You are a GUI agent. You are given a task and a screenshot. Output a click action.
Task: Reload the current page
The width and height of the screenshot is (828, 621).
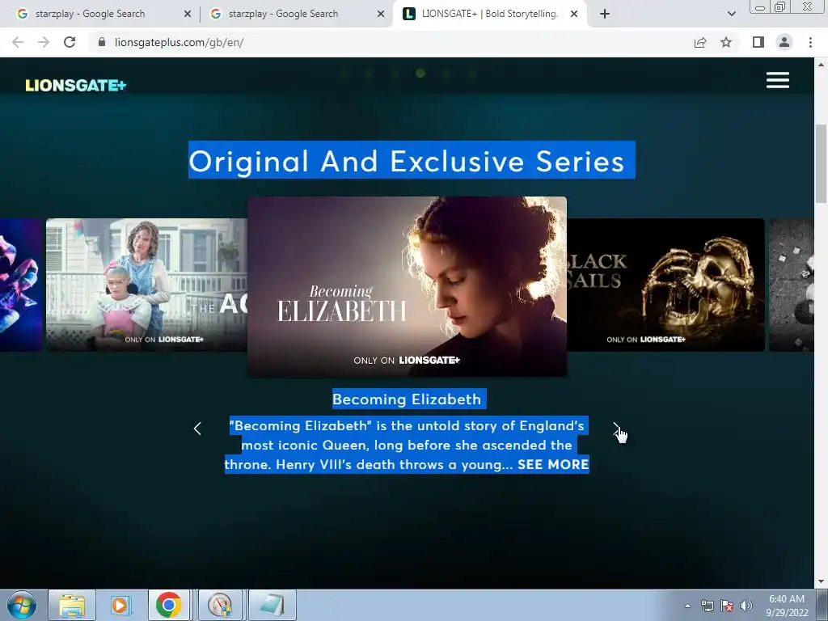pos(70,42)
